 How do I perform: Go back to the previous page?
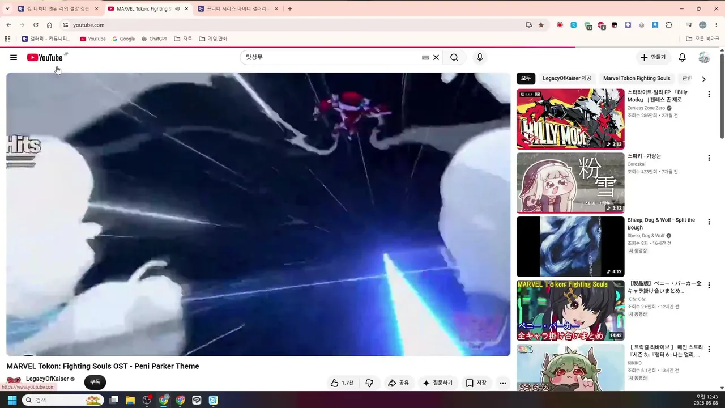(8, 25)
